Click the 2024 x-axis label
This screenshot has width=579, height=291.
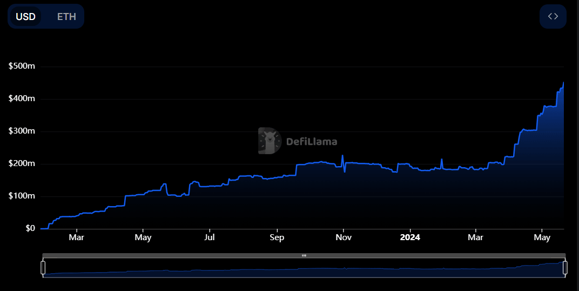pos(410,237)
